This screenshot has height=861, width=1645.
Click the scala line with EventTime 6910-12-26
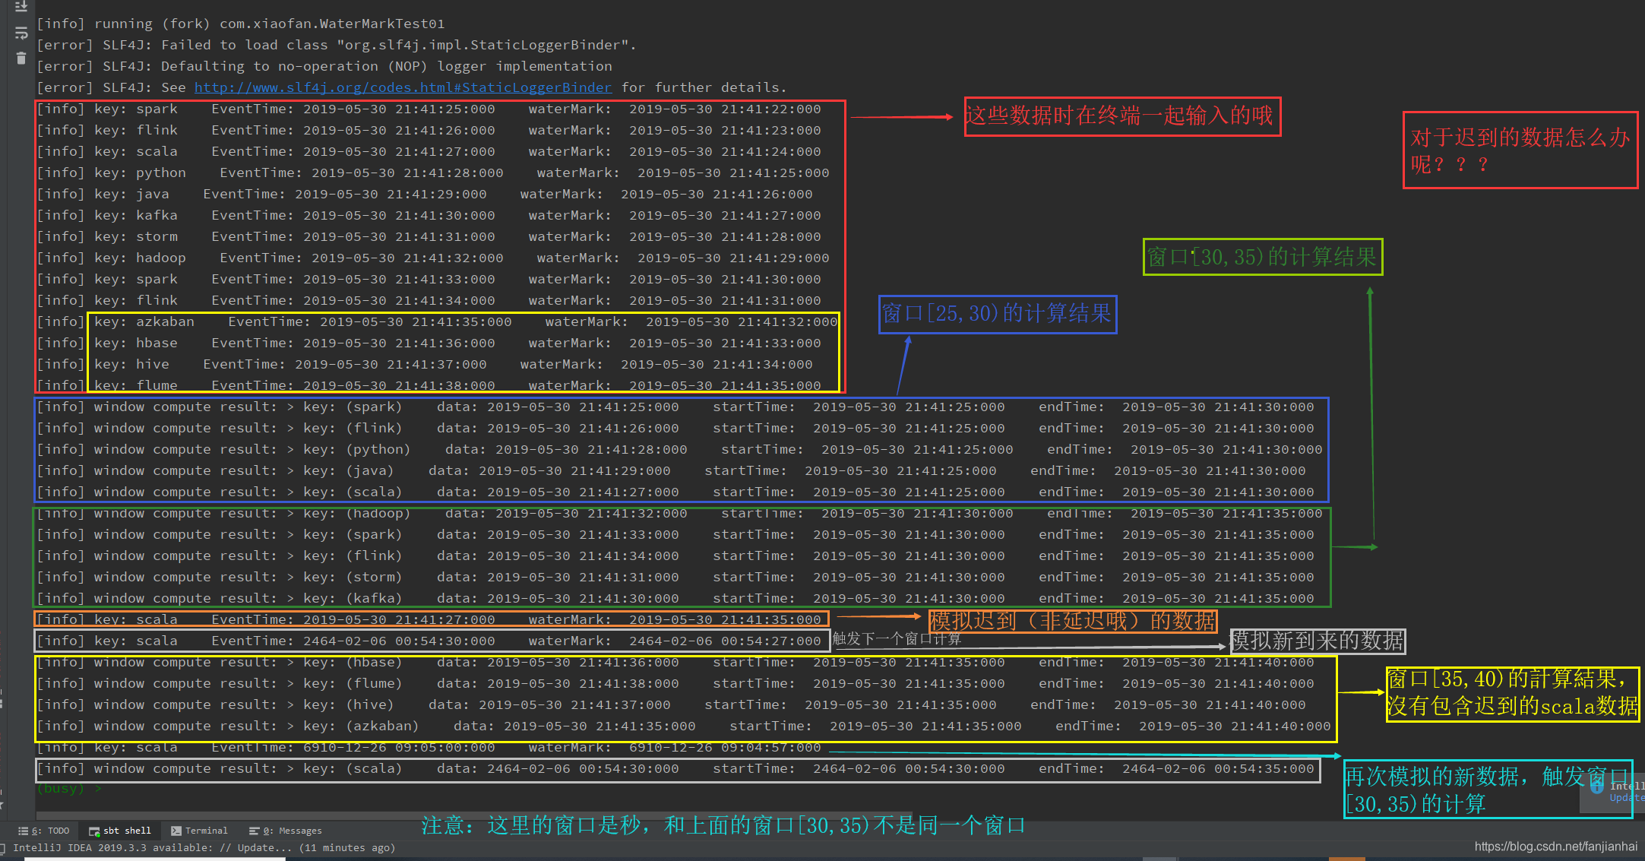[429, 747]
